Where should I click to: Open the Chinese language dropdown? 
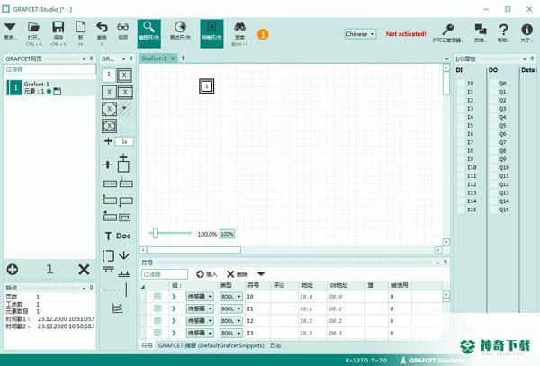coord(360,34)
